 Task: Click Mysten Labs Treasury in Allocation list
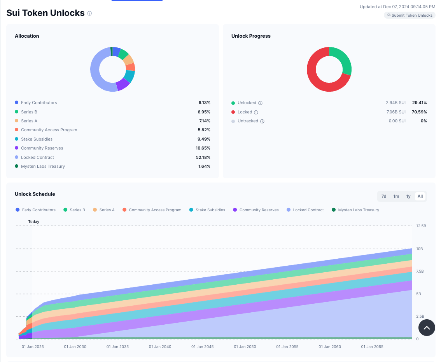coord(43,166)
